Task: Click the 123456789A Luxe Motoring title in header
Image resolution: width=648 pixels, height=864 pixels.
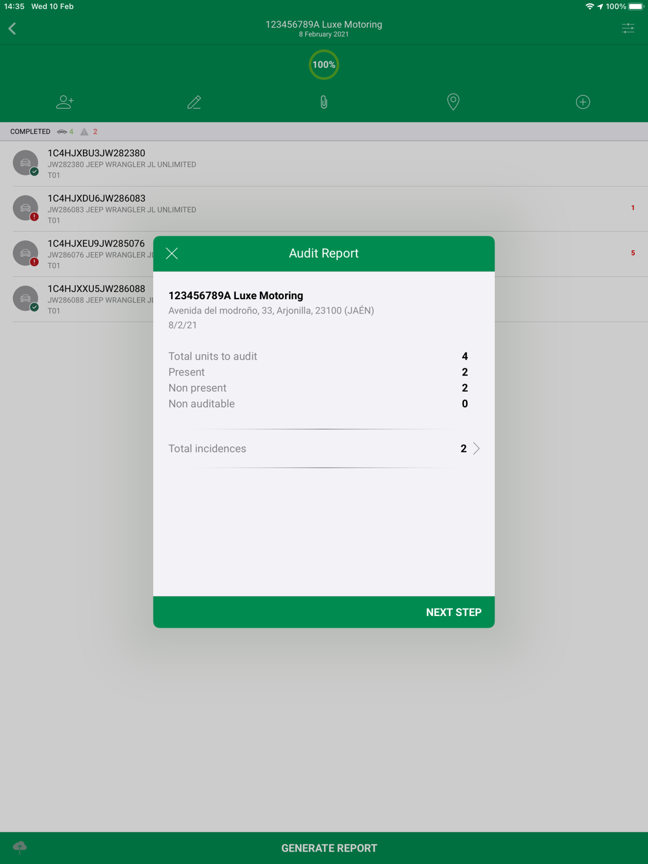Action: 324,25
